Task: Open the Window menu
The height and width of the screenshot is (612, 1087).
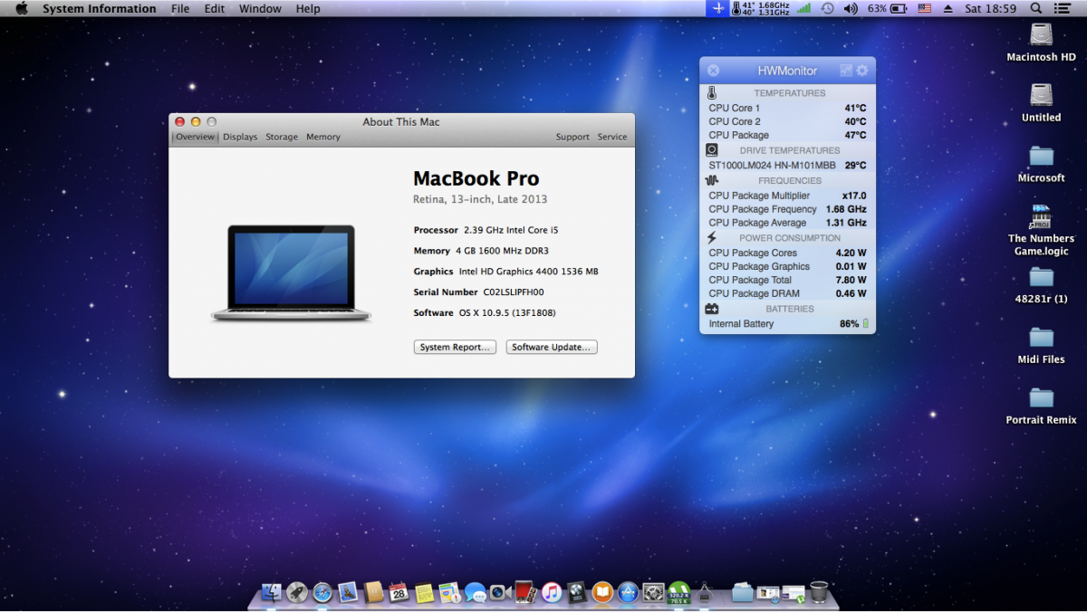Action: point(260,8)
